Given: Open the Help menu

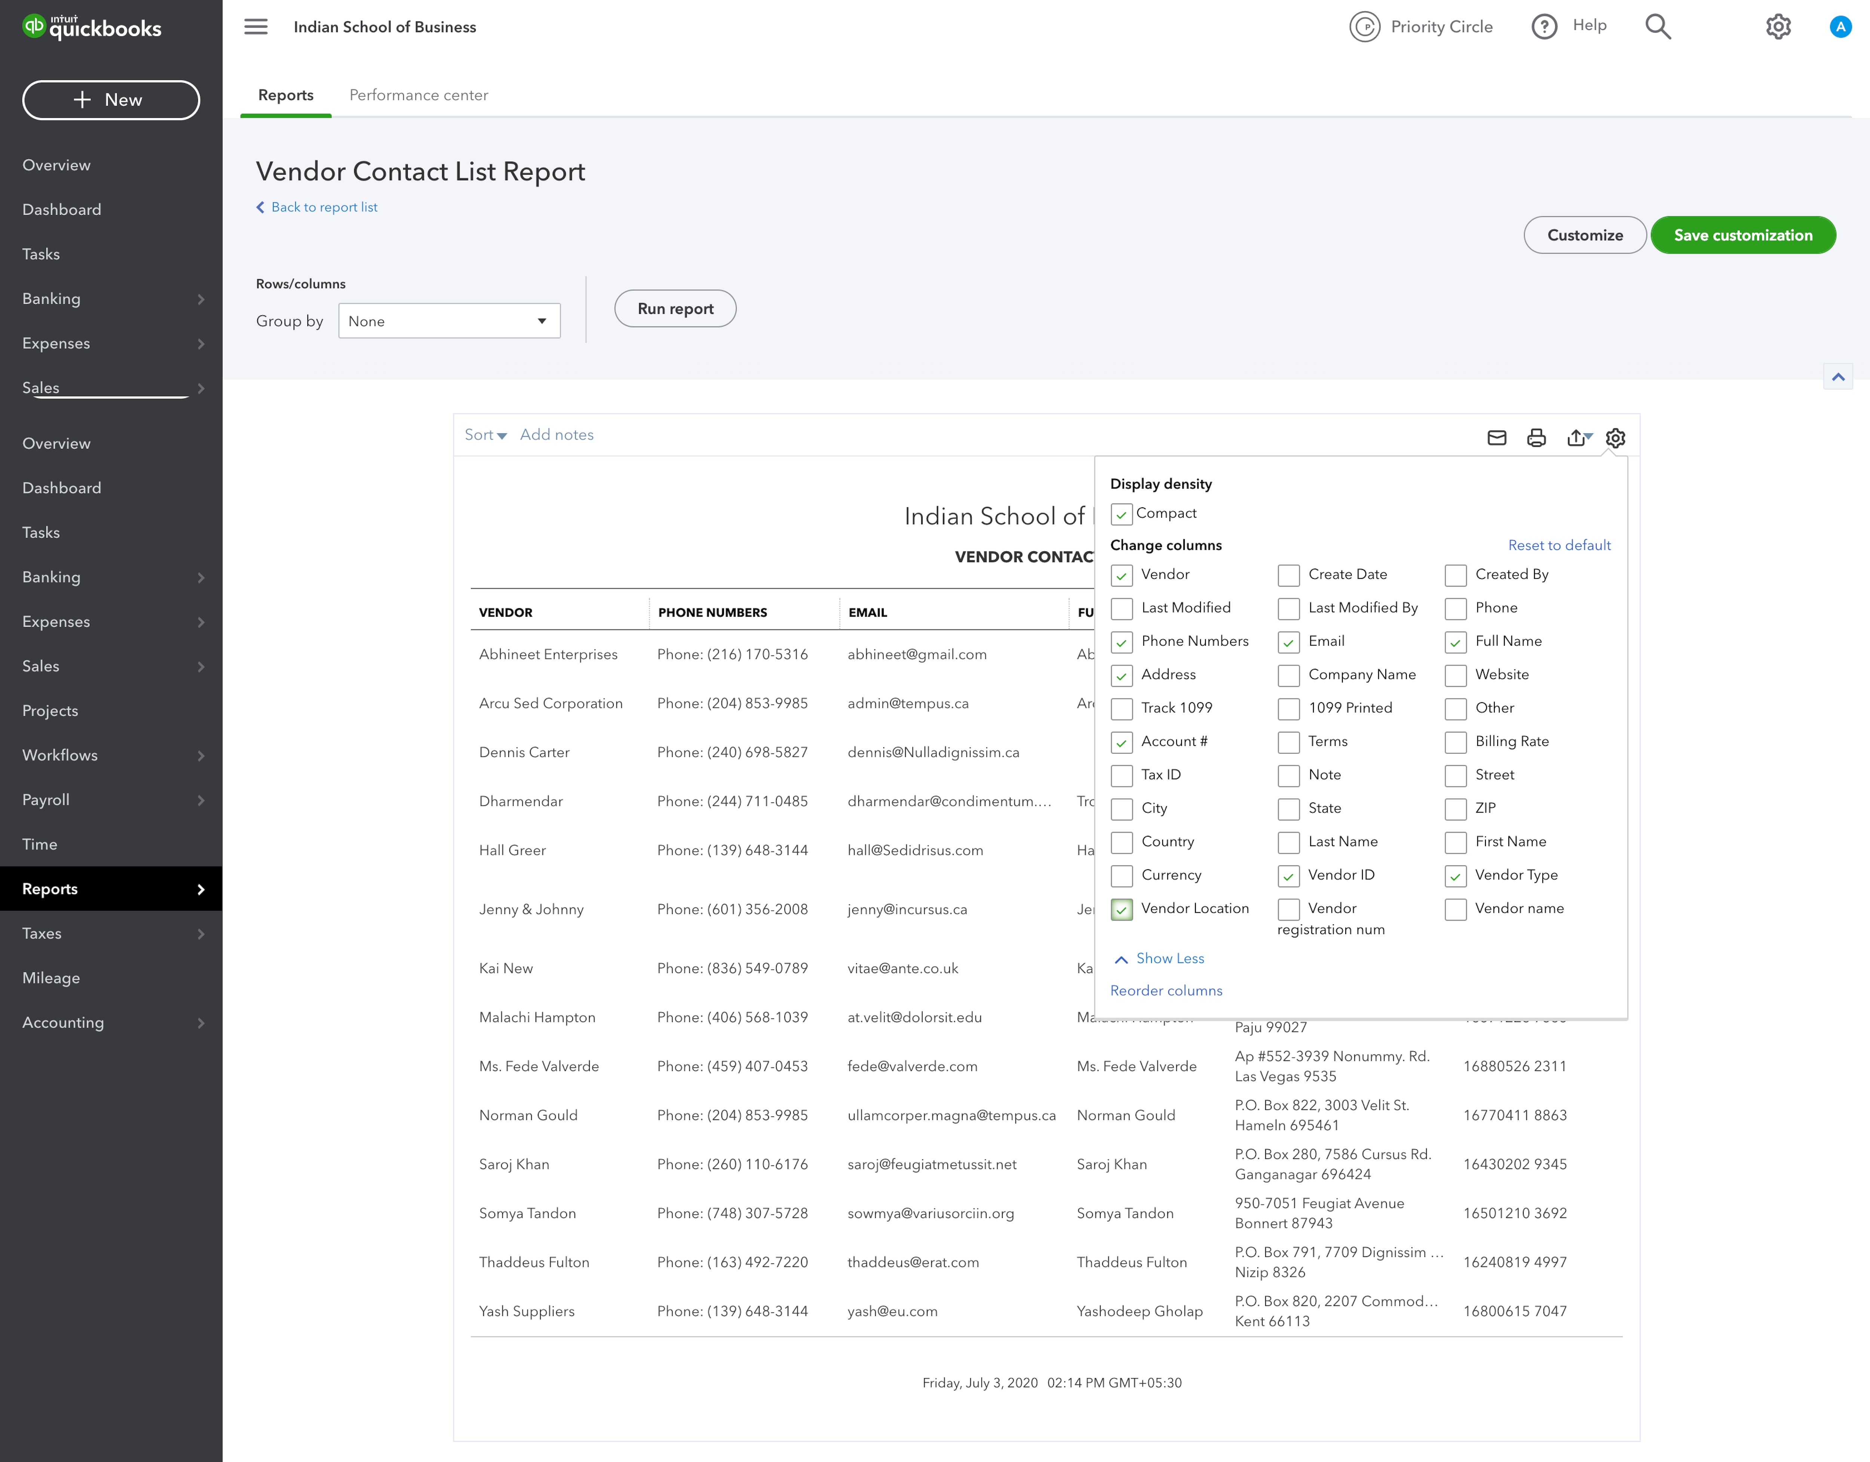Looking at the screenshot, I should tap(1569, 26).
